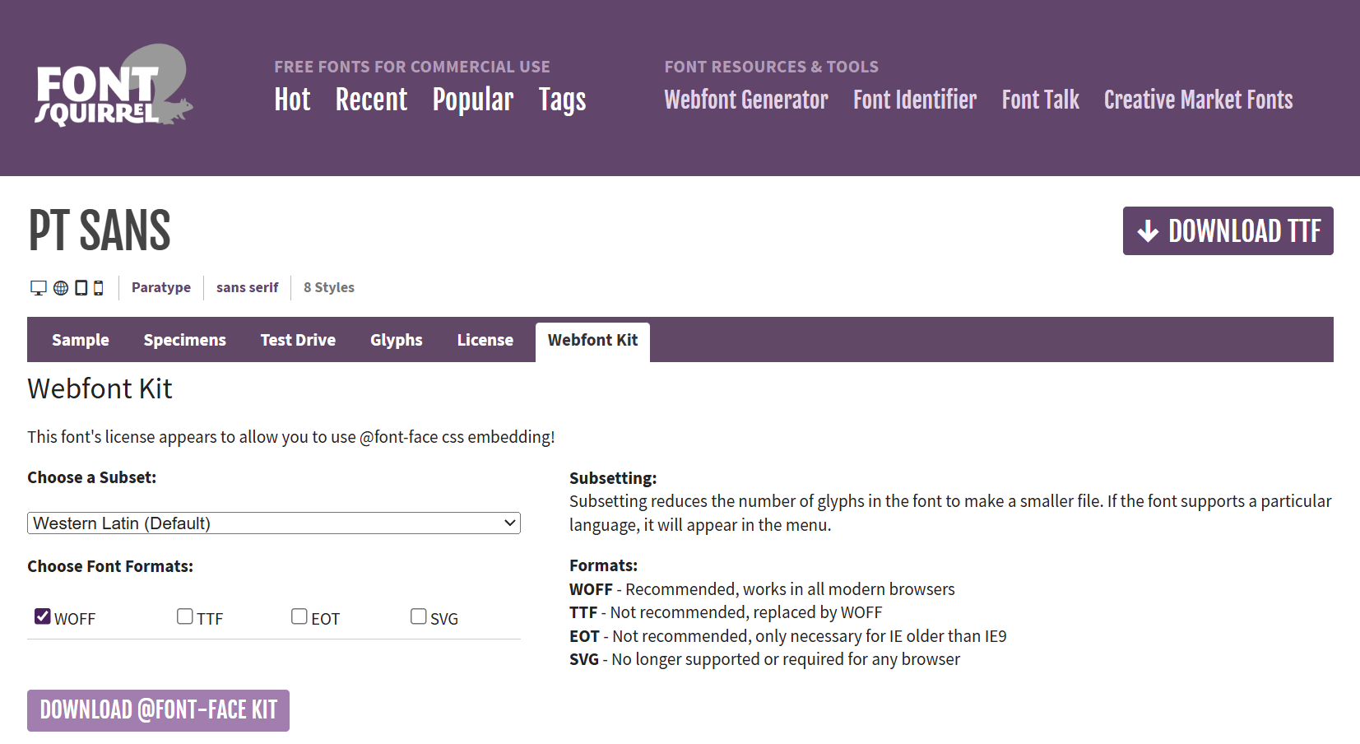
Task: Click the Paratype foundry link
Action: pos(161,287)
